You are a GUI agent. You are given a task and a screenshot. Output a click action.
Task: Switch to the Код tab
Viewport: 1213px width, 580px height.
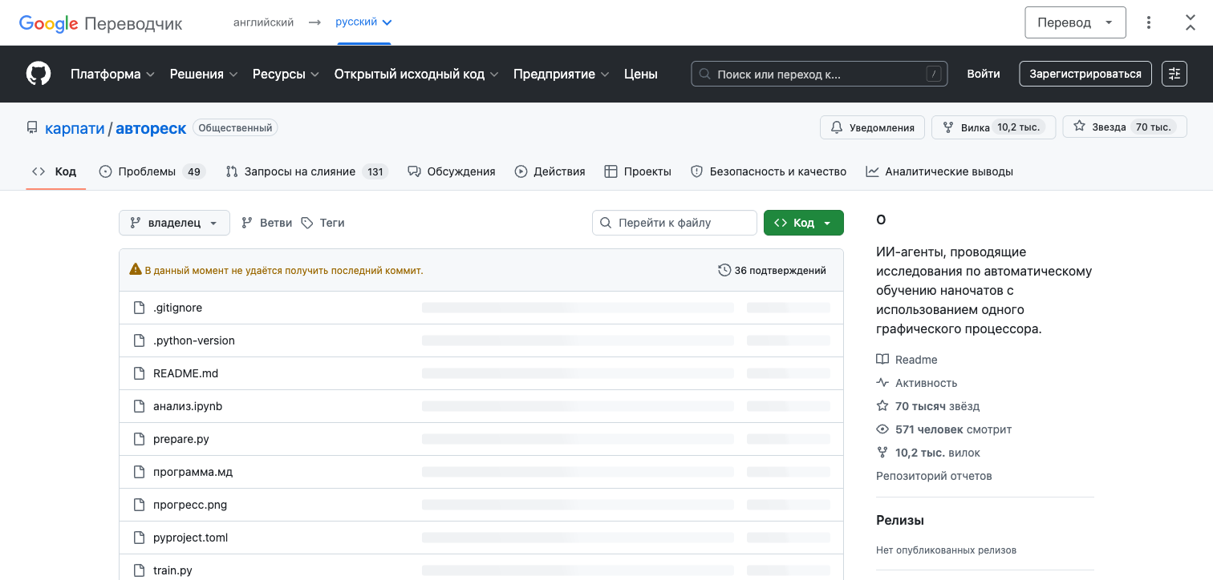tap(55, 171)
